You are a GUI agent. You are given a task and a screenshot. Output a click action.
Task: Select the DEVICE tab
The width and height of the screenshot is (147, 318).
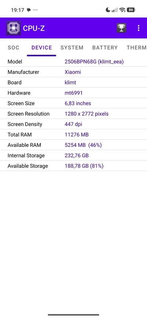coord(42,48)
